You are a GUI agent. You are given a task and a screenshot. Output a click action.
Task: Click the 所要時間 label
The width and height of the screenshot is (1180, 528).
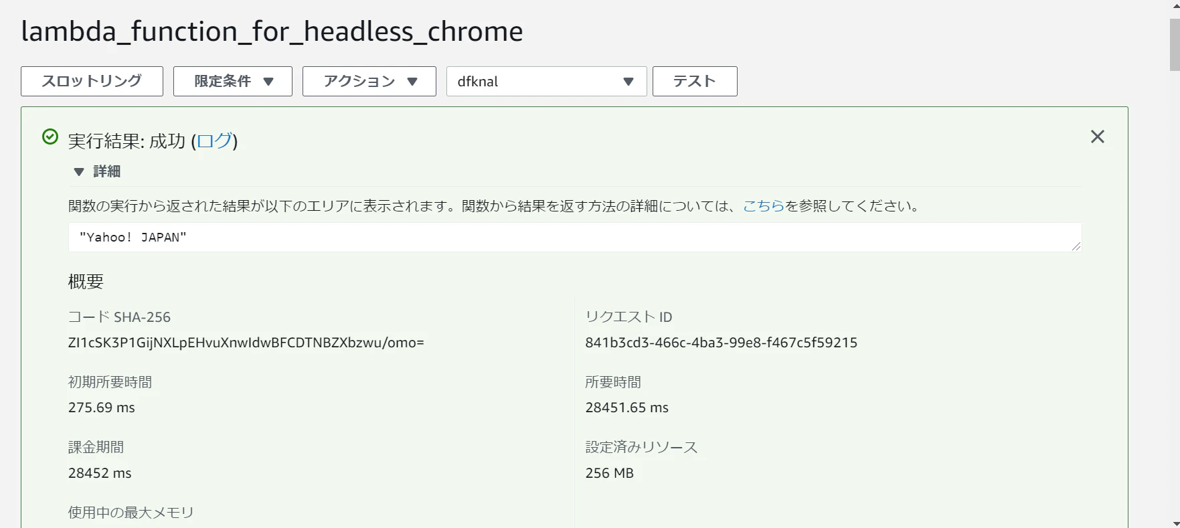click(613, 382)
